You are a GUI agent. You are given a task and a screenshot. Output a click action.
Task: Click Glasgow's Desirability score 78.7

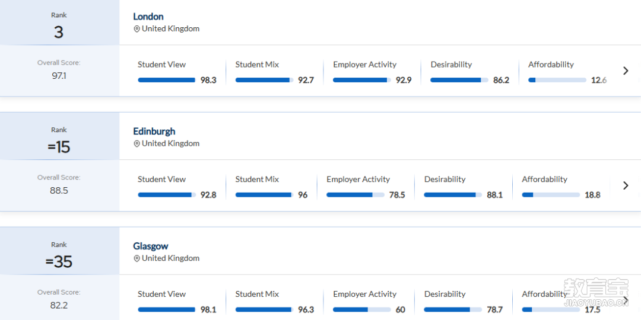point(494,310)
